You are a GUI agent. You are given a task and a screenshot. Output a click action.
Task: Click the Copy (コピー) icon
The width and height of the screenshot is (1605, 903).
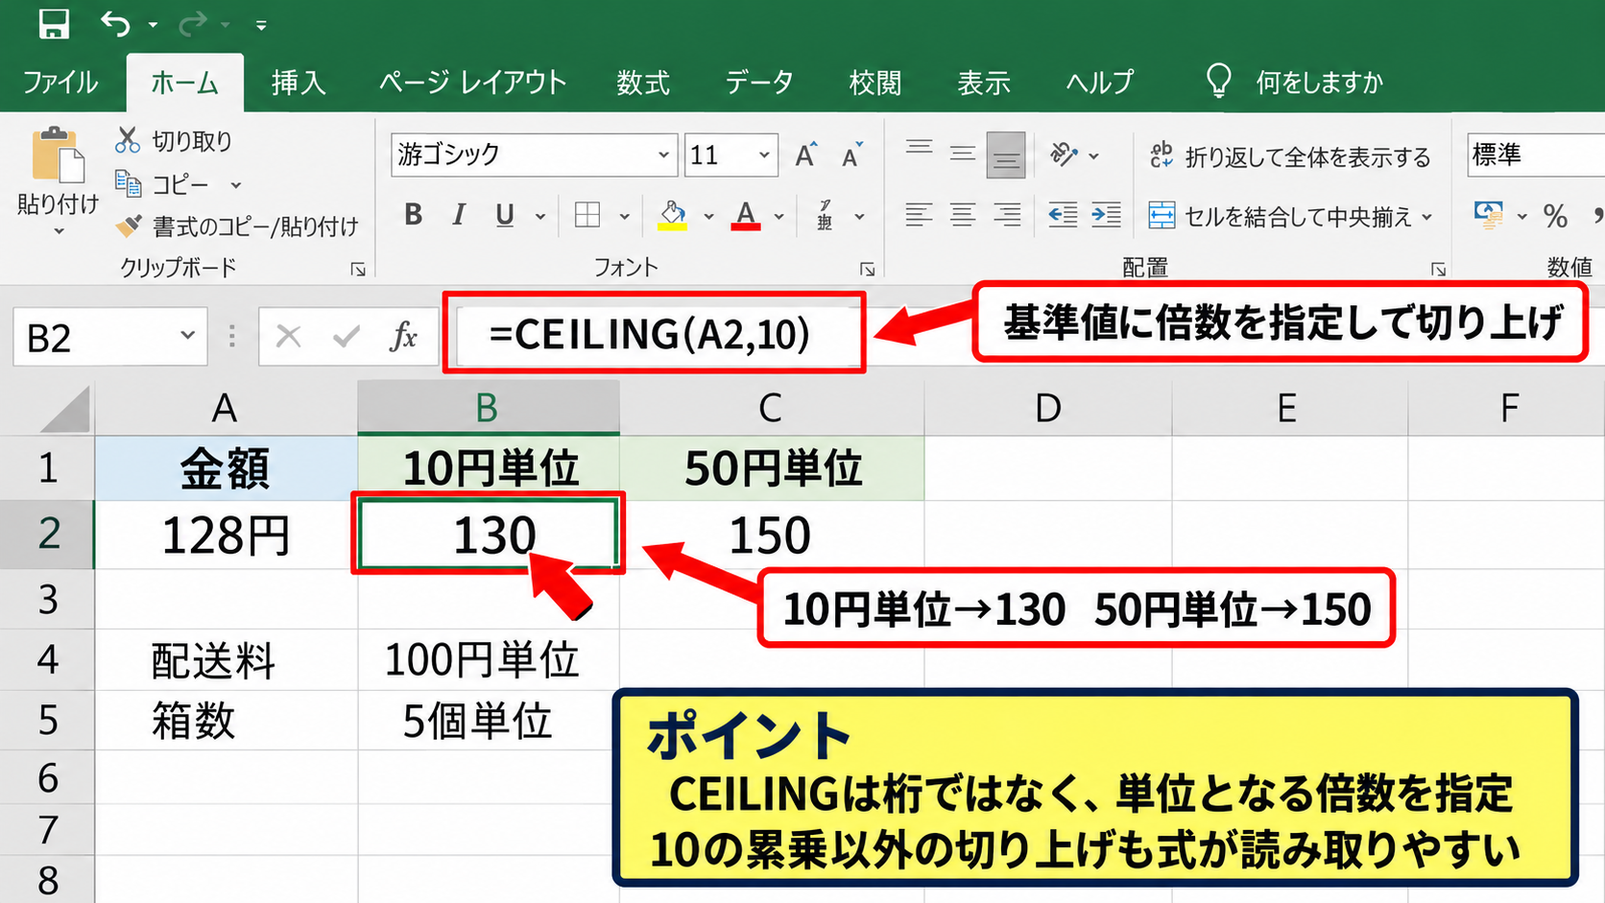(x=128, y=182)
